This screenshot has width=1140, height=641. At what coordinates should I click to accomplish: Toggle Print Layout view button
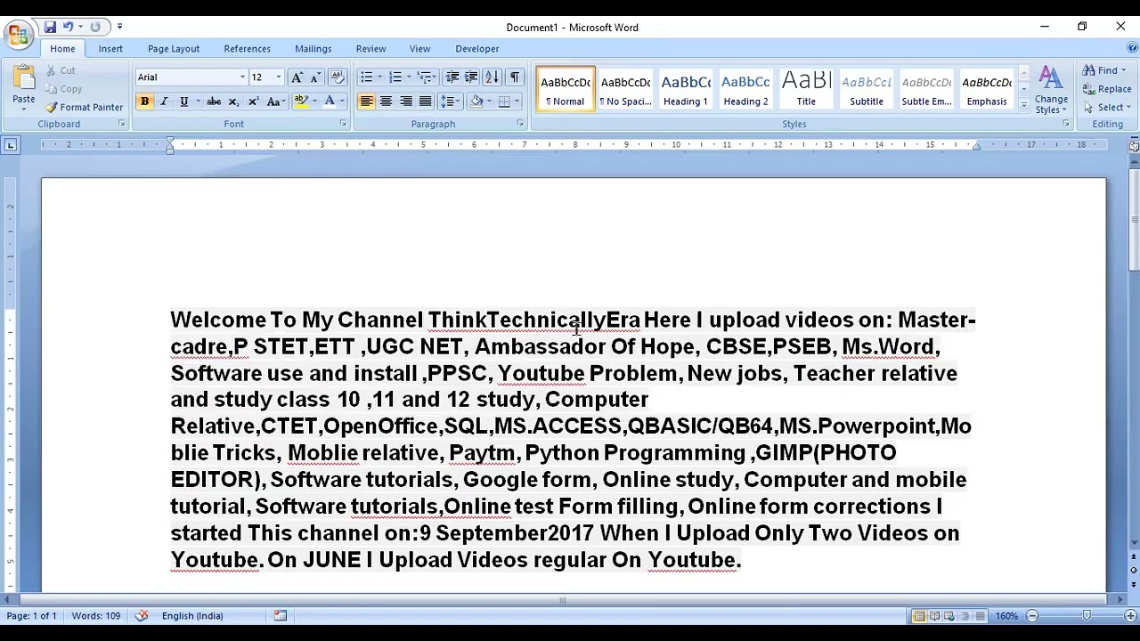[919, 616]
